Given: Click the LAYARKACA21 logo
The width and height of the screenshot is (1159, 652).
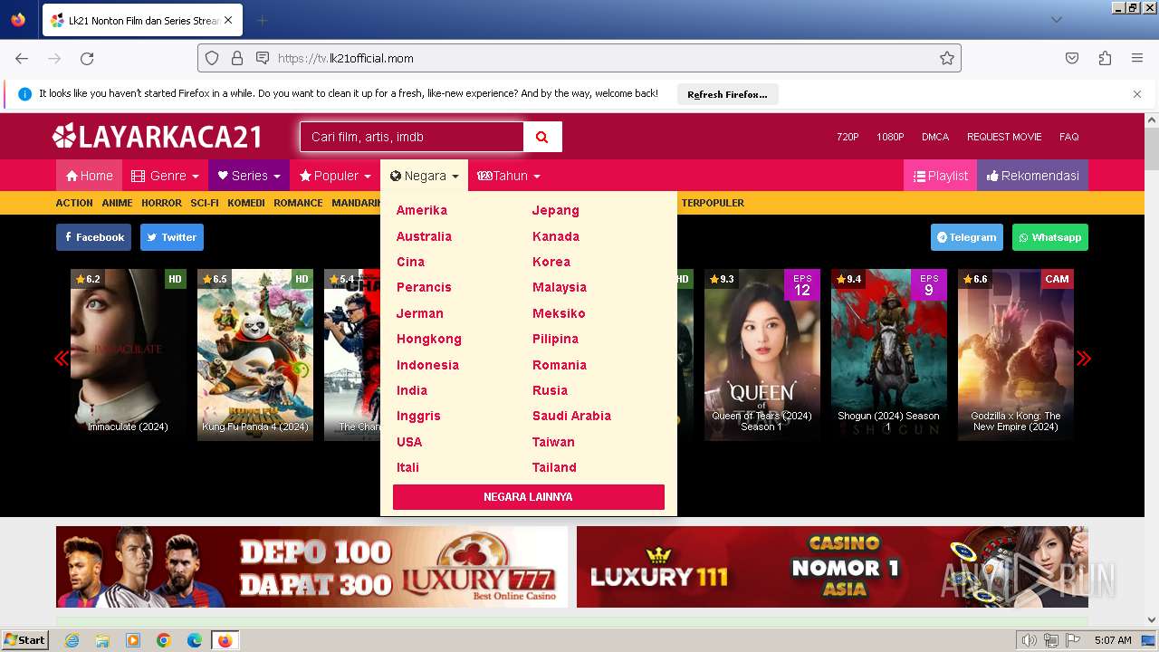Looking at the screenshot, I should click(158, 137).
